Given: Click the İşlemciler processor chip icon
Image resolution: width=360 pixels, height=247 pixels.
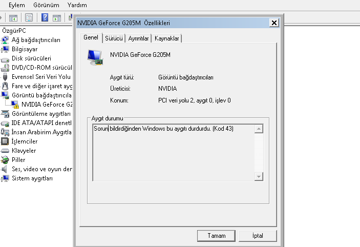Looking at the screenshot, I should point(6,141).
